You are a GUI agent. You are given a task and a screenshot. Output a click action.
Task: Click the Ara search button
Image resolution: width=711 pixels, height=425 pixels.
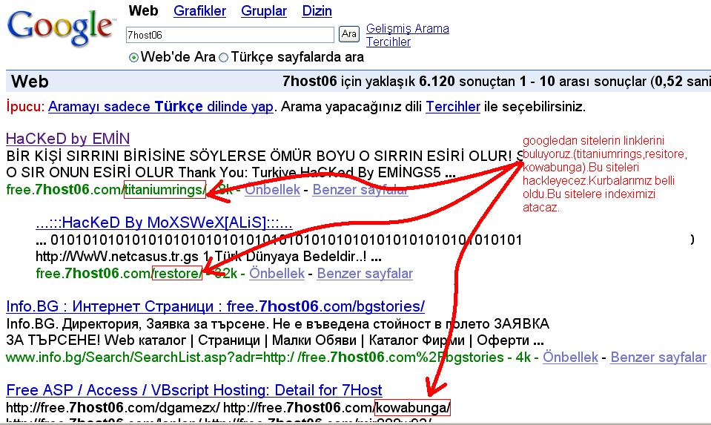click(349, 34)
